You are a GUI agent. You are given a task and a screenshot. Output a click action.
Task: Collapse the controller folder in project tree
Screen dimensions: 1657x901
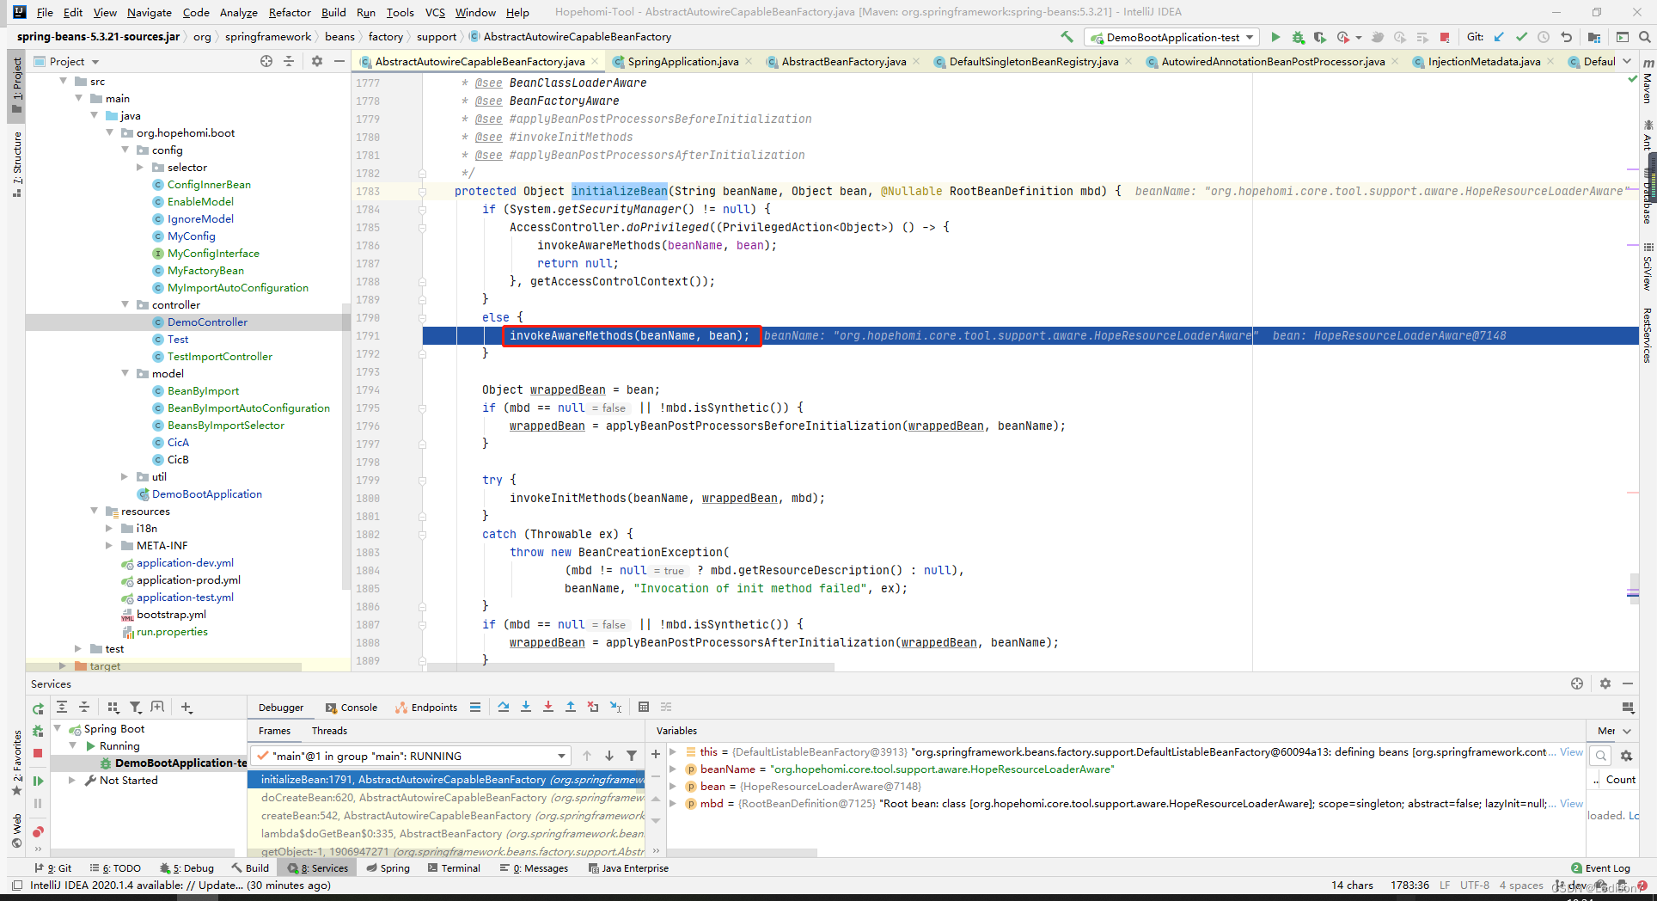[x=125, y=304]
